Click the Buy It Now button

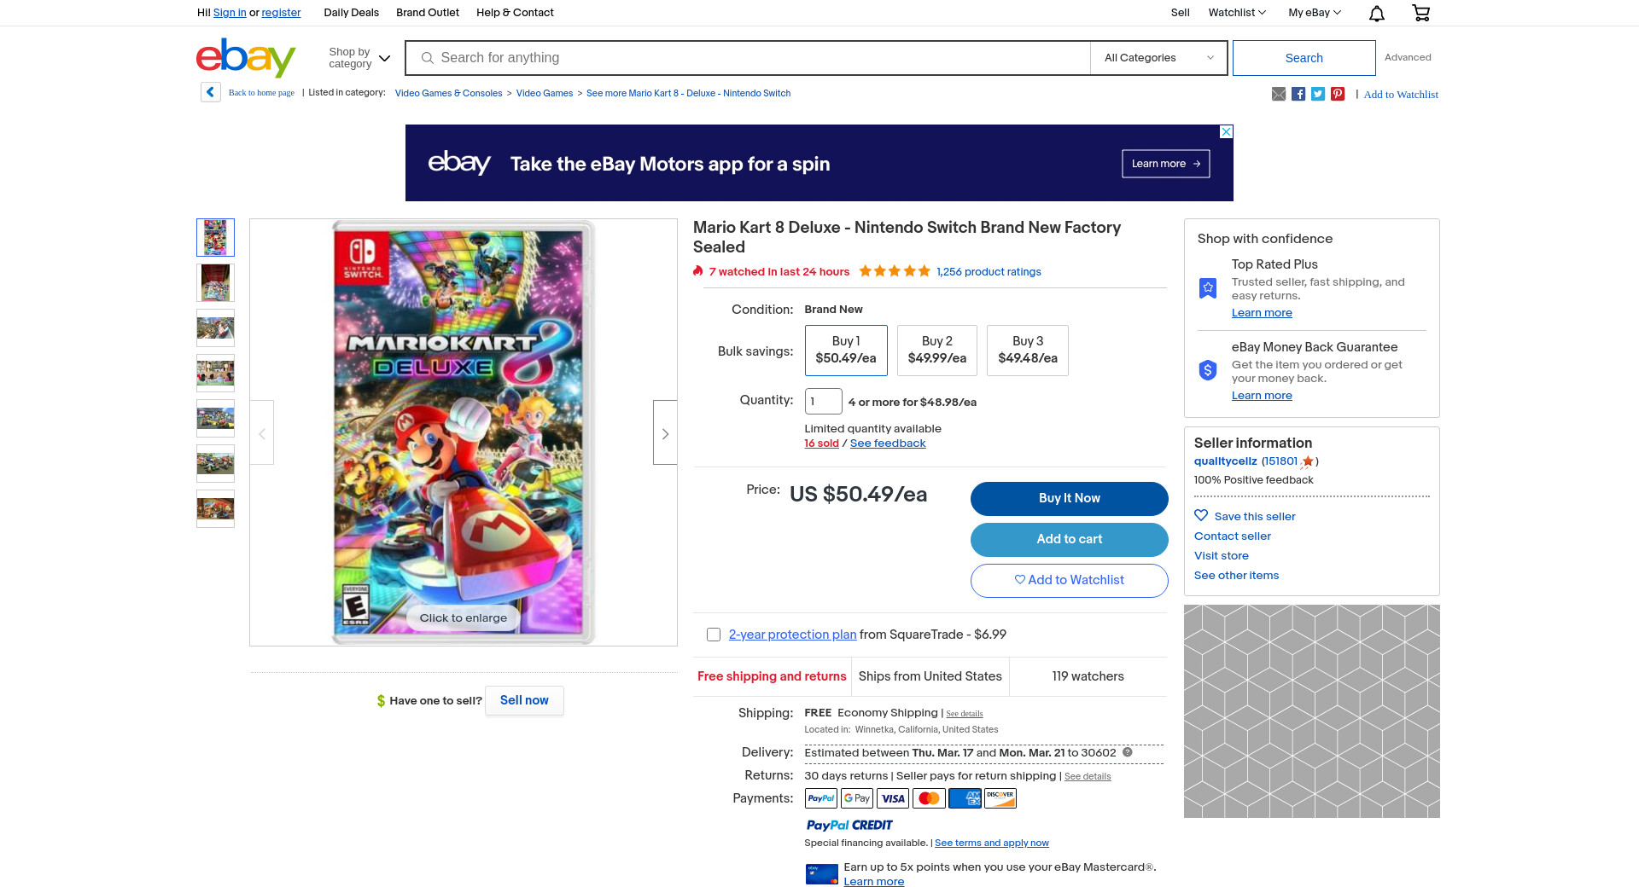click(1069, 498)
